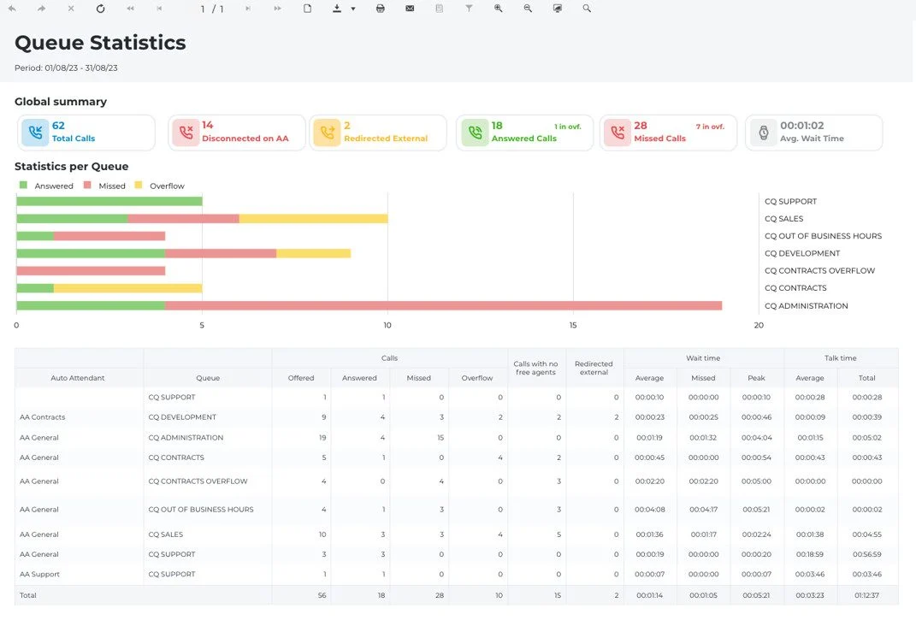
Task: Send the report via the email icon
Action: 410,9
